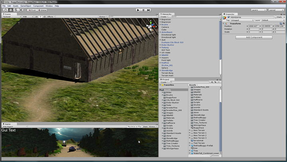Select theRealBuggy-Prefab asset
Viewport: 287px width, 162px height.
(x=202, y=146)
